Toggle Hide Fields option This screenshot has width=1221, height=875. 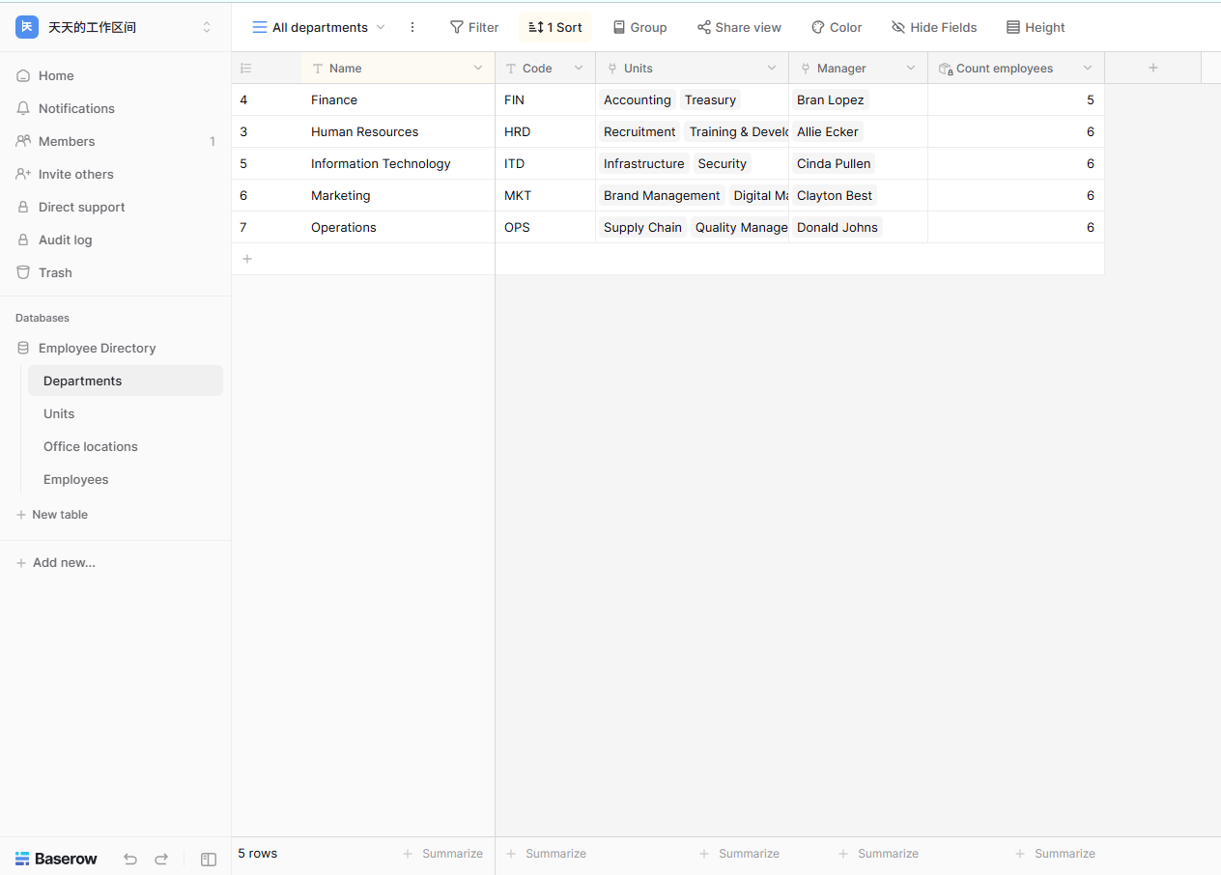click(x=934, y=27)
